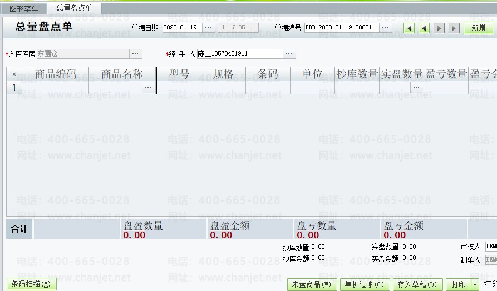Click the 新增 button

479,28
